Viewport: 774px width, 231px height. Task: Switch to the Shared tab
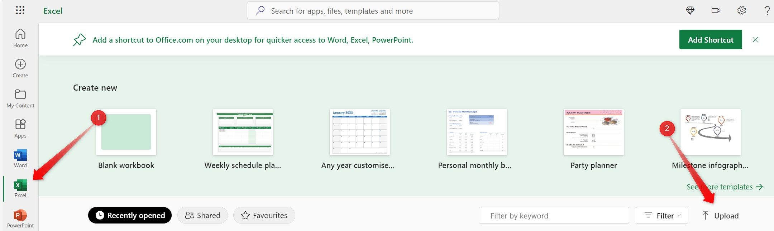point(202,215)
